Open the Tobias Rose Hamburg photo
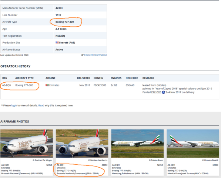Viewport: 221px width, 178px height. (x=137, y=144)
